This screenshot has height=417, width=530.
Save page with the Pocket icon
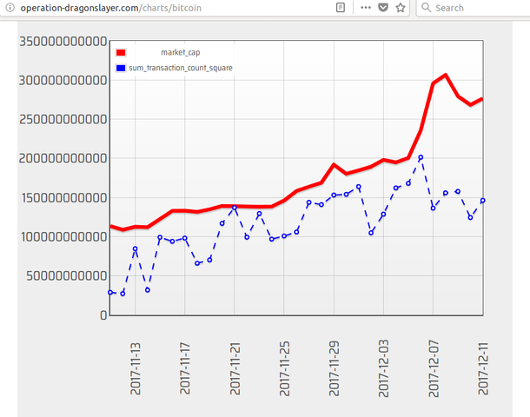[x=383, y=7]
